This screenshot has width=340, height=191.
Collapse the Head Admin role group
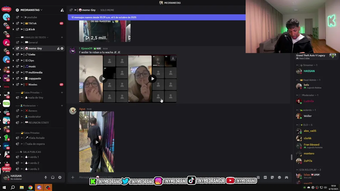click(308, 80)
